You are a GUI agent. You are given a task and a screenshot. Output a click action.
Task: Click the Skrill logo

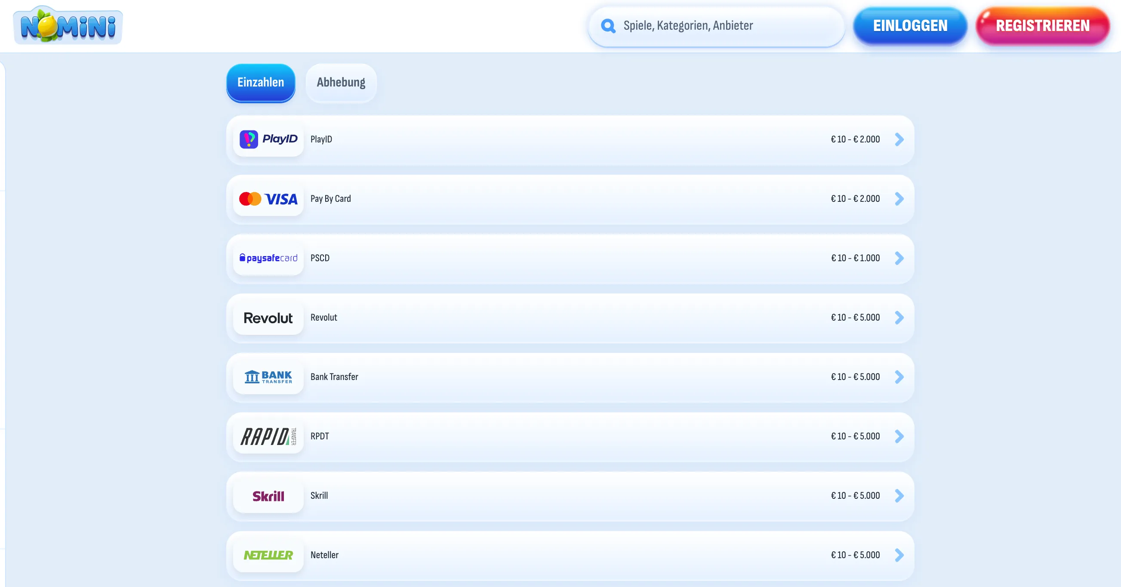click(x=268, y=496)
